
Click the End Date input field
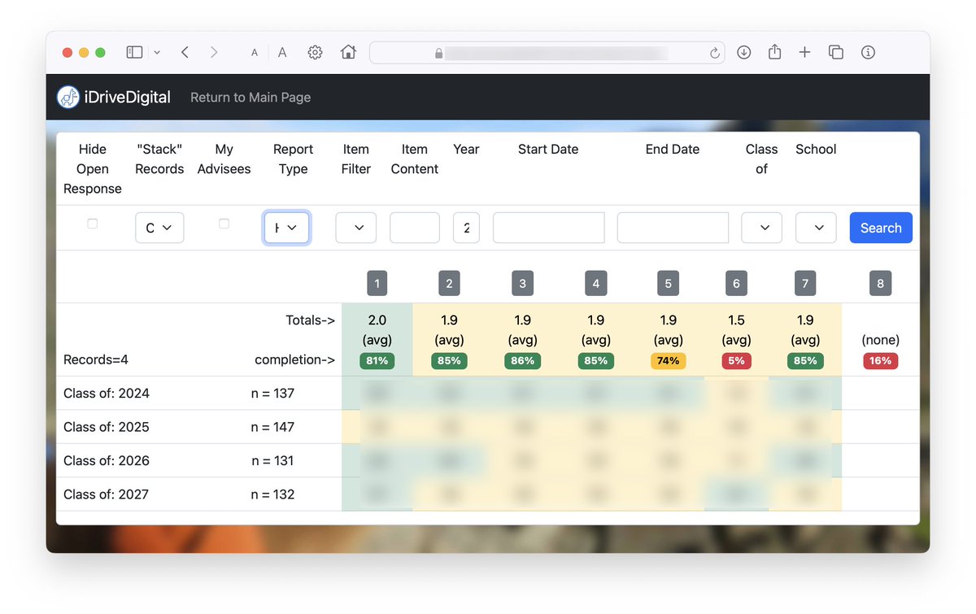pyautogui.click(x=673, y=228)
